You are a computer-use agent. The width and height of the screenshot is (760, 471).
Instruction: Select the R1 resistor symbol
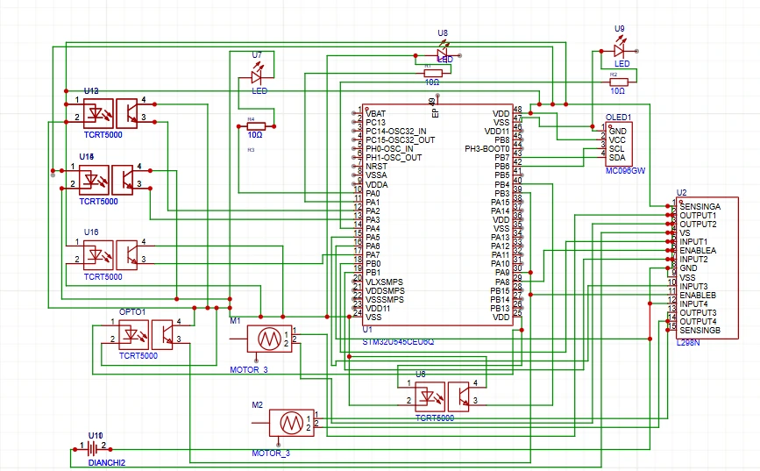coord(432,74)
